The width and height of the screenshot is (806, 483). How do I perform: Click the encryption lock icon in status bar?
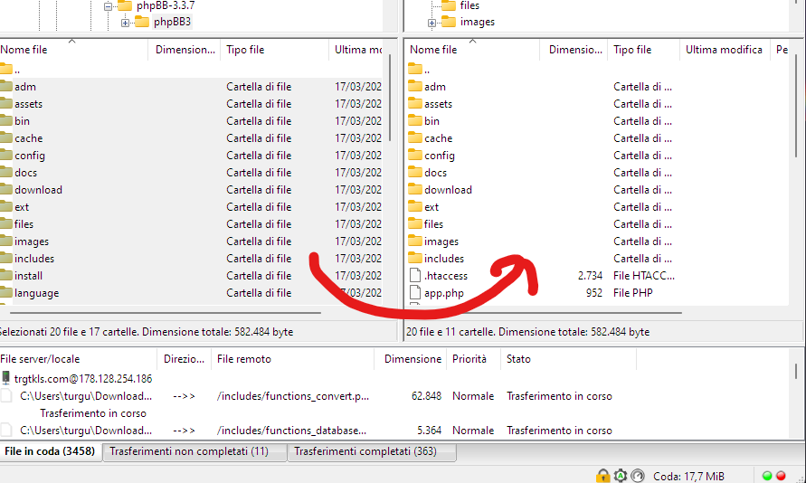click(602, 476)
